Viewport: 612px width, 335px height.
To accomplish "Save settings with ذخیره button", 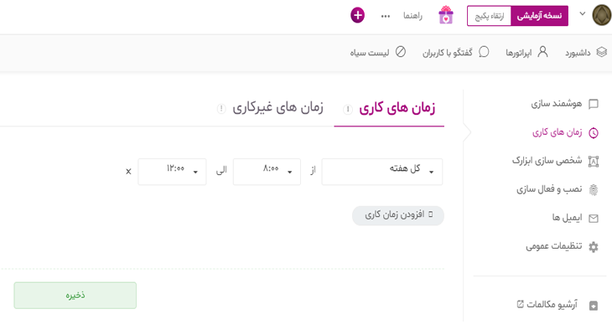I will click(x=75, y=295).
